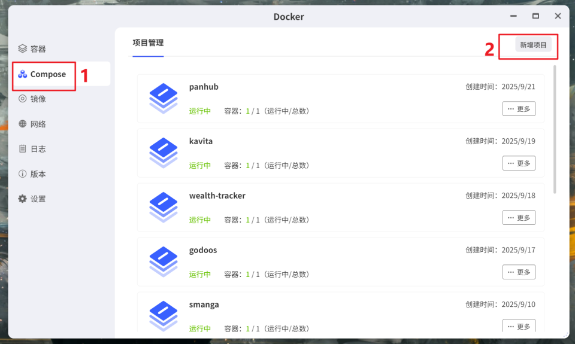Click container count text of kavita
Image resolution: width=575 pixels, height=344 pixels.
[x=267, y=166]
